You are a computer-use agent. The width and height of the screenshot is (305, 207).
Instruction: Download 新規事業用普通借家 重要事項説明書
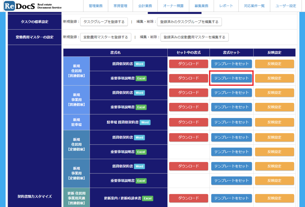click(x=189, y=107)
